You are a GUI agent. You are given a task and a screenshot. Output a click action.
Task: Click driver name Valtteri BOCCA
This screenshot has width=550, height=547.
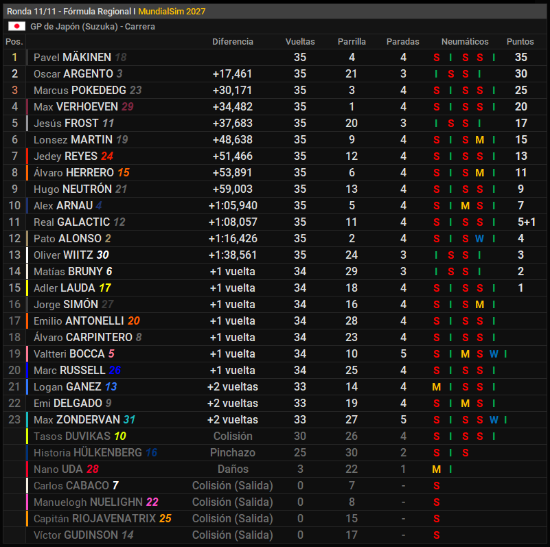point(69,353)
